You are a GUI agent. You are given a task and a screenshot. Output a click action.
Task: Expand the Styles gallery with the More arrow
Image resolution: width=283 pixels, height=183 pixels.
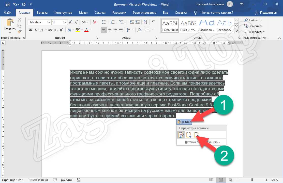[x=236, y=31]
